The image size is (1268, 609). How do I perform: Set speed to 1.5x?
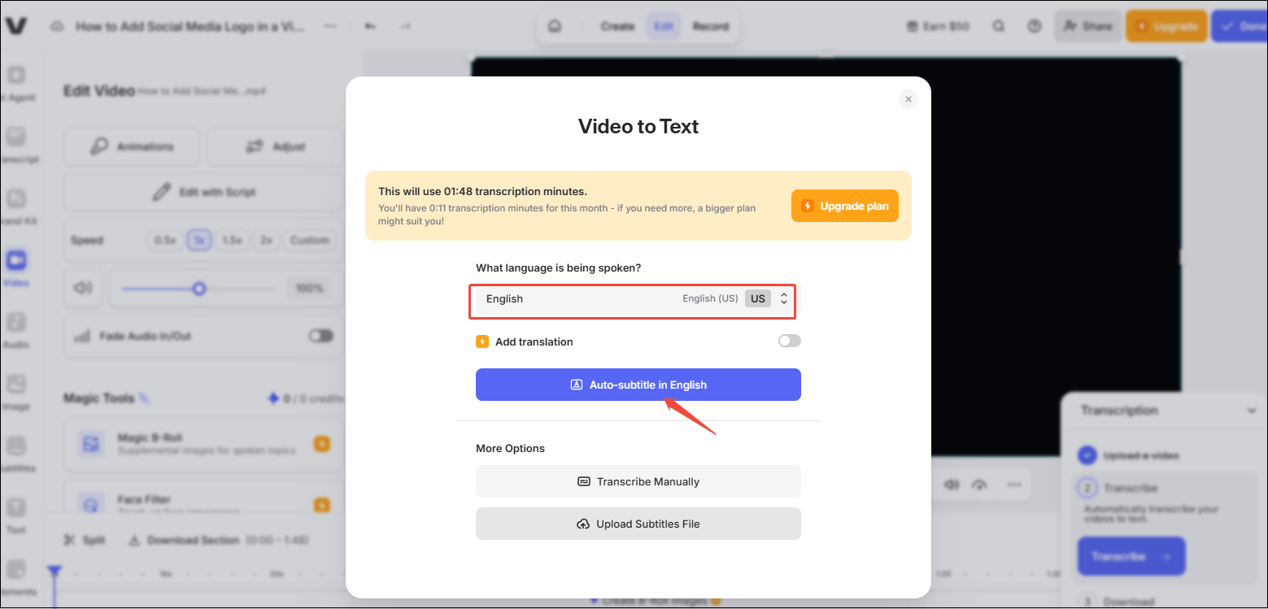(232, 241)
